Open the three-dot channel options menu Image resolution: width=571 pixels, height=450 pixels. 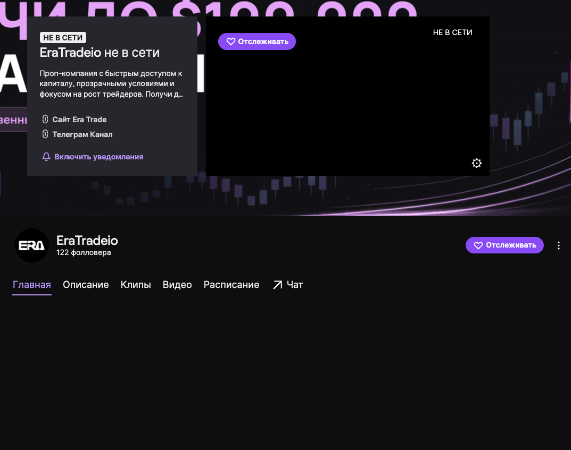point(559,245)
